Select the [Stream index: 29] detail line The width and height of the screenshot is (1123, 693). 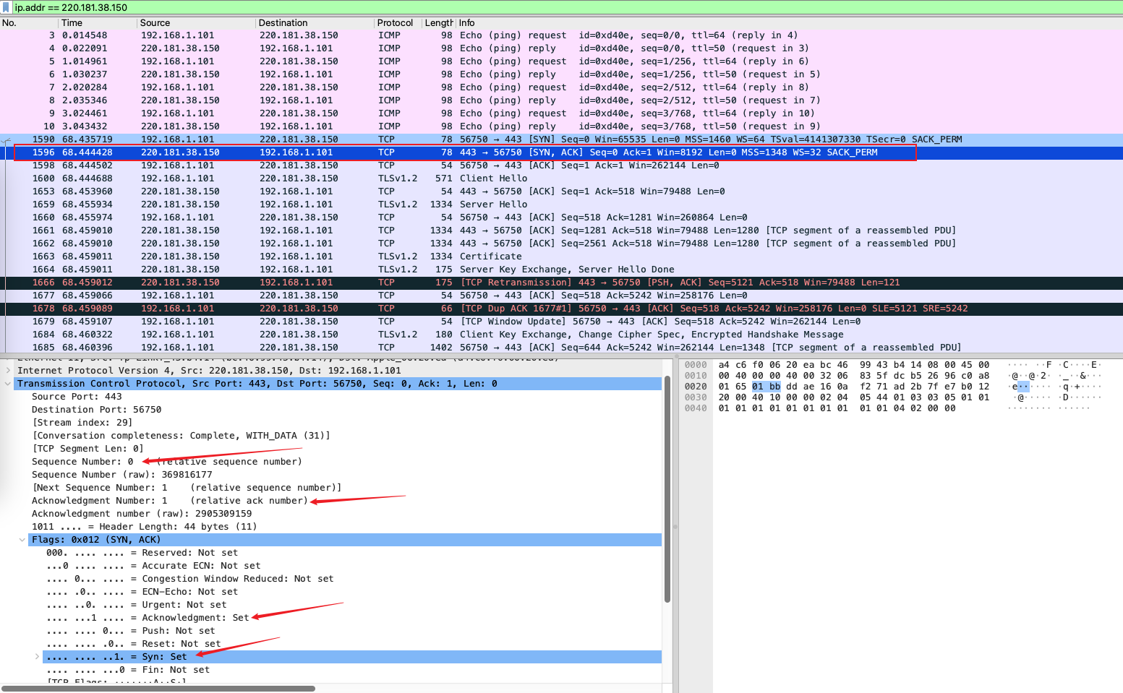tap(82, 423)
